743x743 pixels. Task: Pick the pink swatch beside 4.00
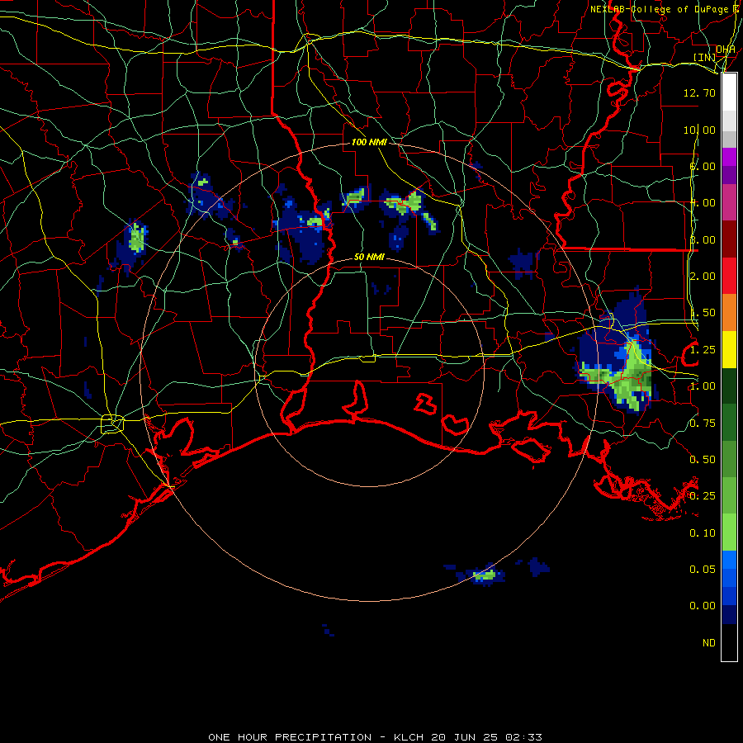tap(729, 202)
